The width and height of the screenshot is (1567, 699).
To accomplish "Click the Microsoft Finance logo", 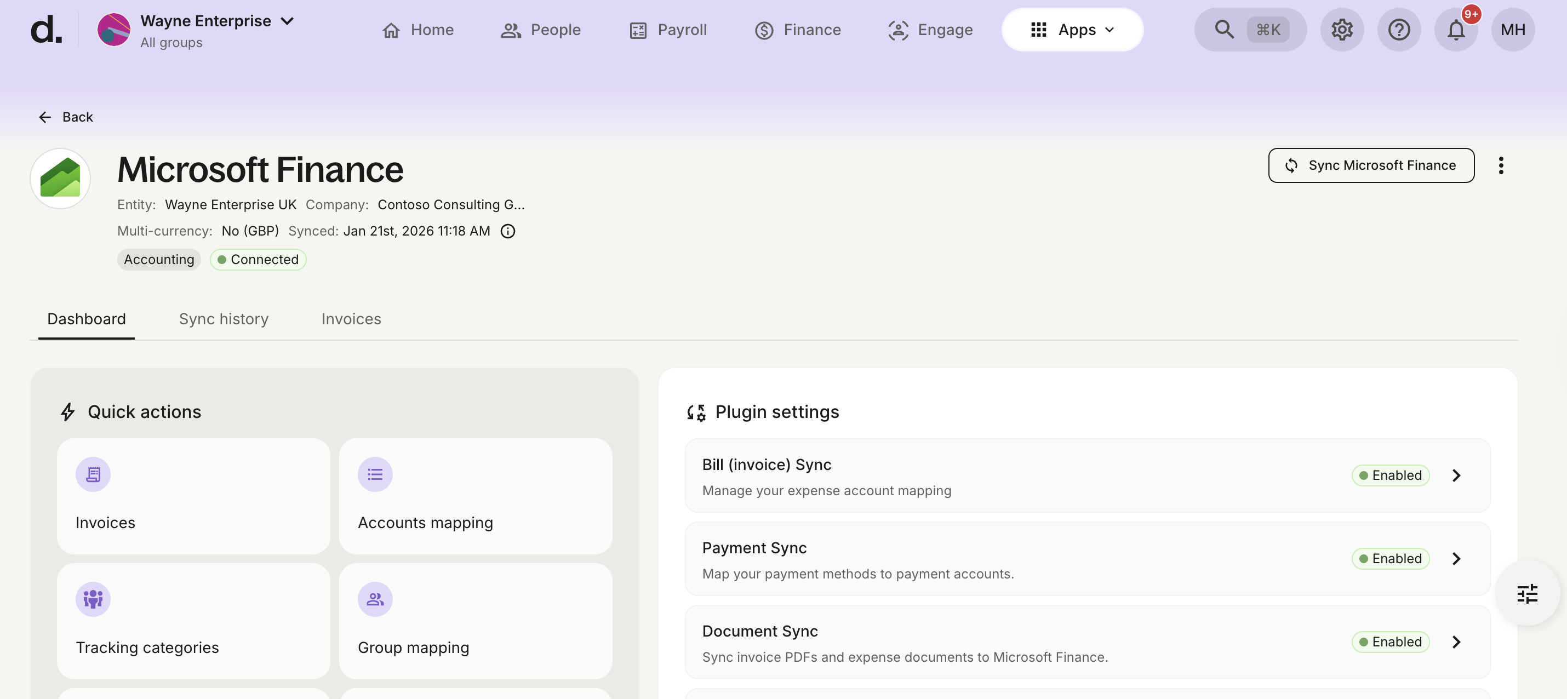I will coord(60,178).
